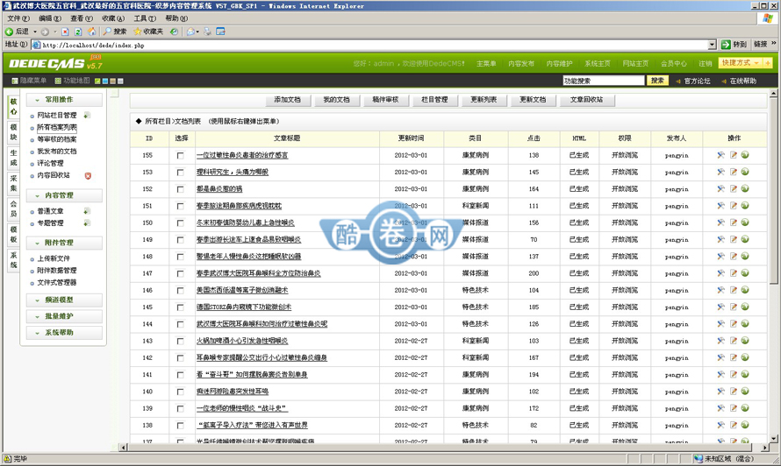Check the checkbox for article 155
The height and width of the screenshot is (466, 781).
click(x=180, y=156)
